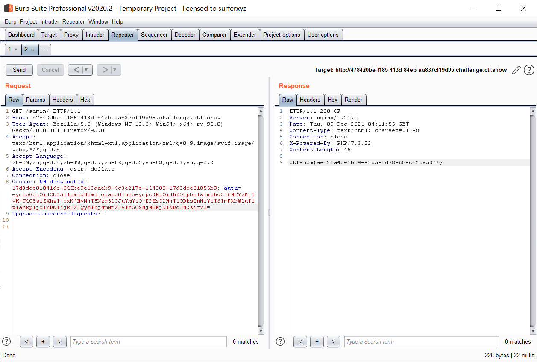The width and height of the screenshot is (537, 362).
Task: Click request pane scrollbar up arrow
Action: [x=261, y=111]
